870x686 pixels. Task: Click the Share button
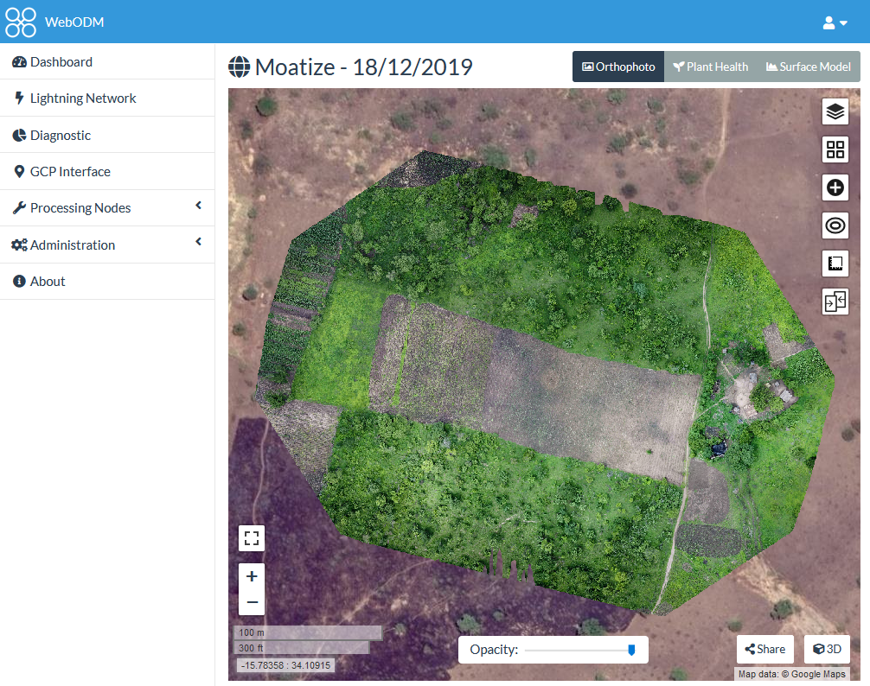coord(764,649)
